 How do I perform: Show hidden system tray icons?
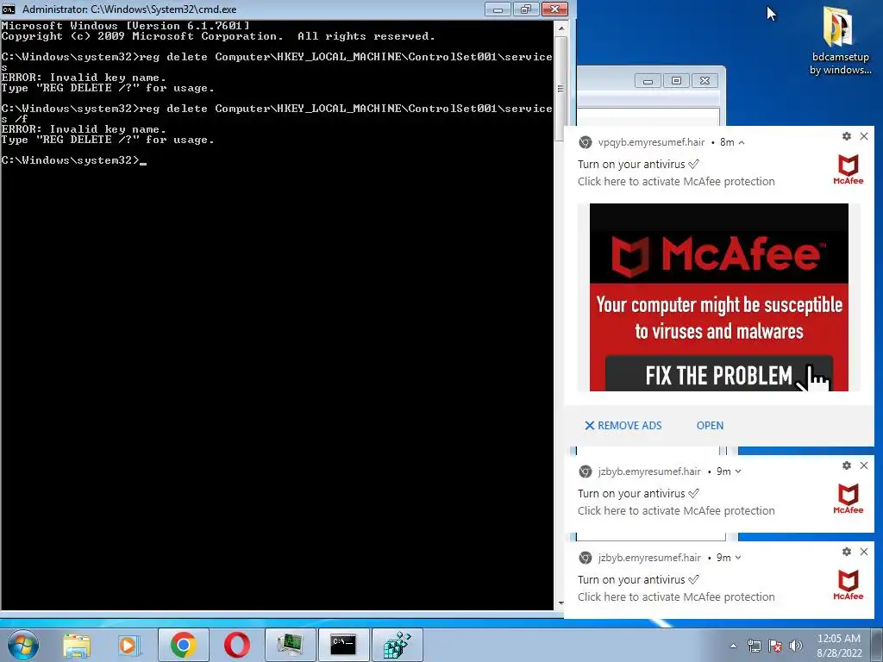click(733, 646)
